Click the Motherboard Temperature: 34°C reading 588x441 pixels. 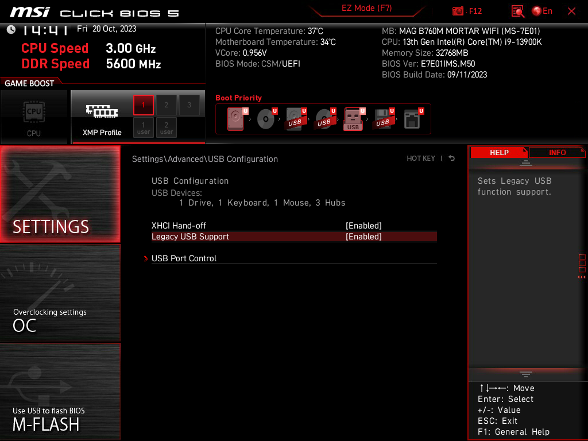(x=275, y=42)
